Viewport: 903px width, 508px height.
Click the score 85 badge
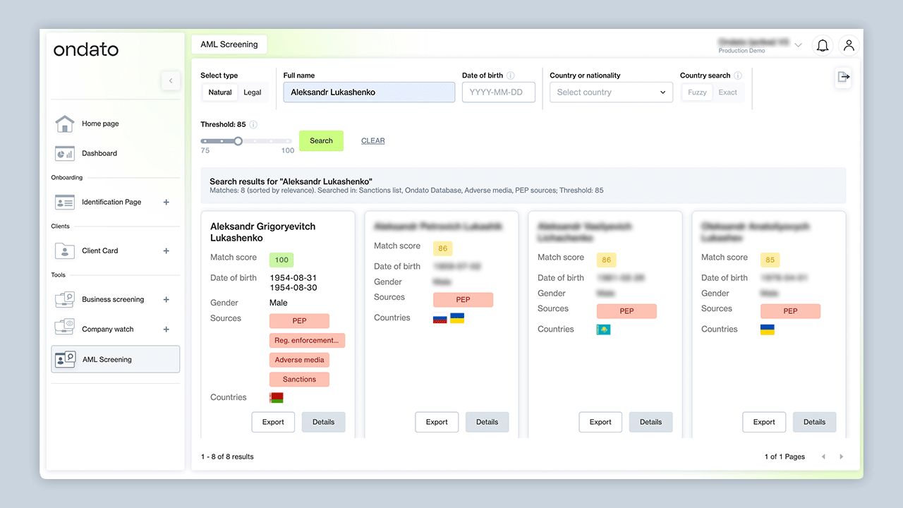click(770, 260)
